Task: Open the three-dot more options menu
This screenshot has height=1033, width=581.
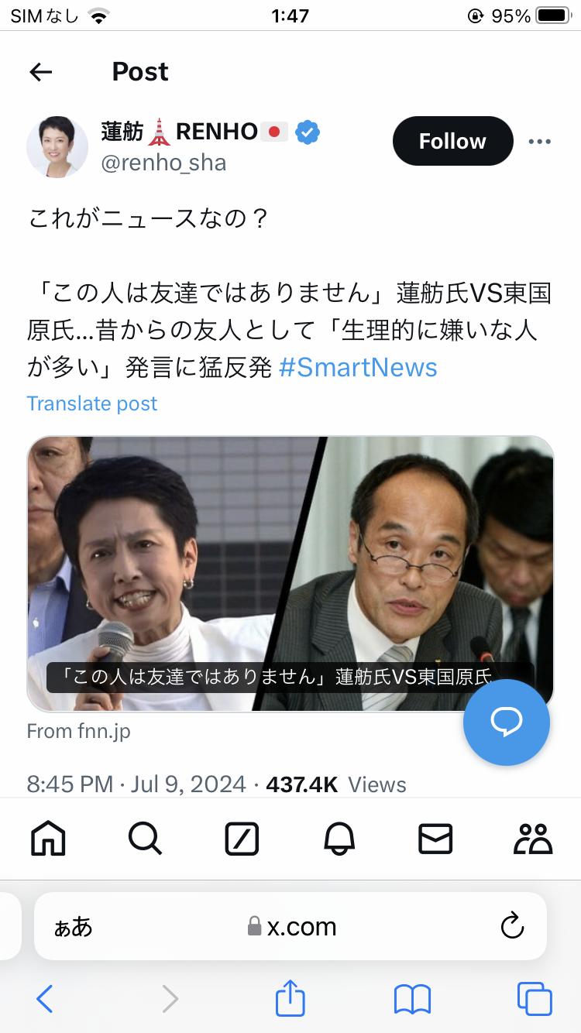Action: (539, 142)
